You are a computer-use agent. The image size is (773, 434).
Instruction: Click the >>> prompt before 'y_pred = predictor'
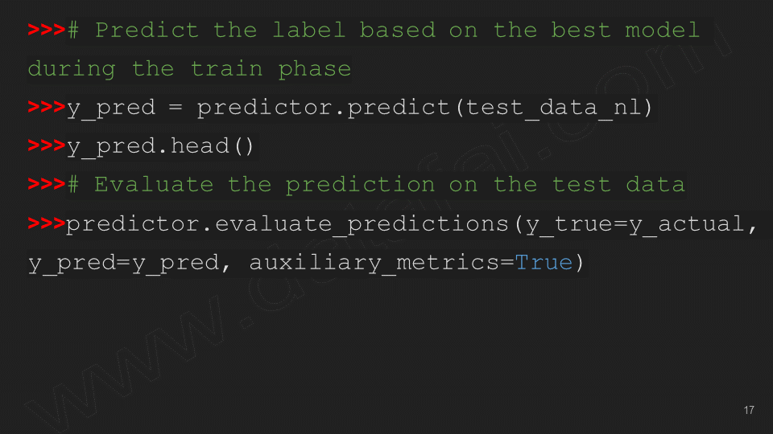coord(46,108)
